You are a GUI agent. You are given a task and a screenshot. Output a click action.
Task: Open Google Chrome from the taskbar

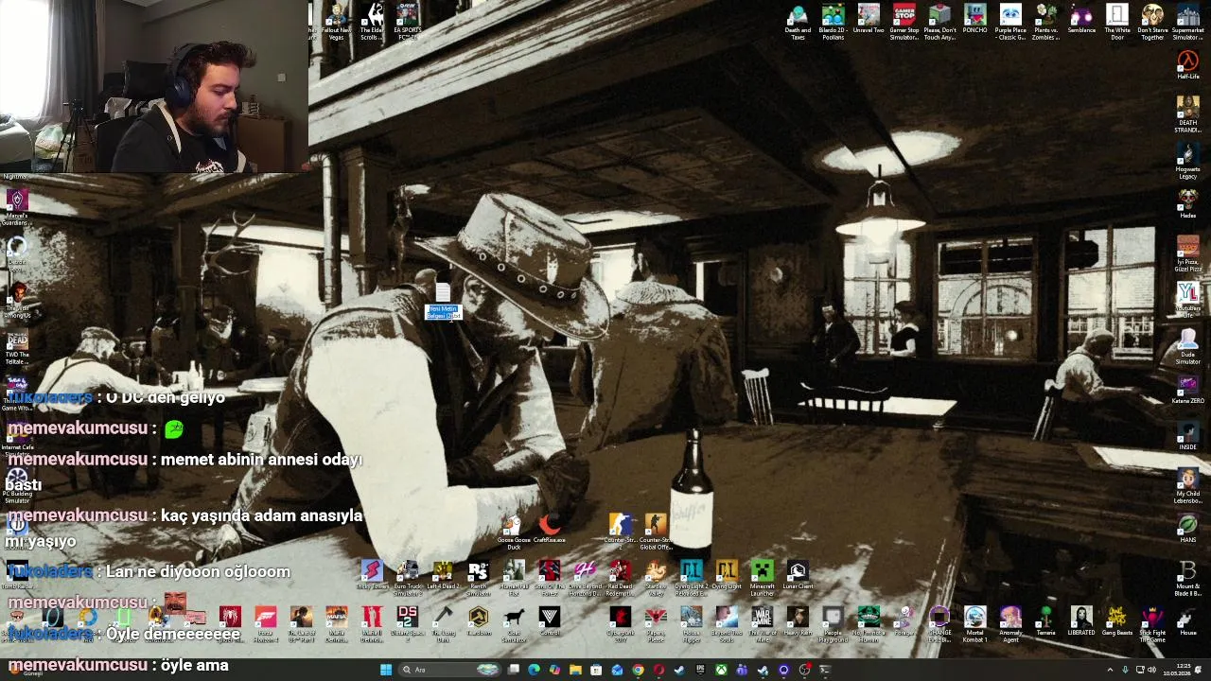(638, 671)
